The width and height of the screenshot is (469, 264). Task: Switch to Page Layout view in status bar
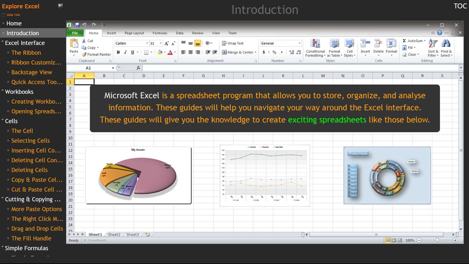click(x=394, y=240)
